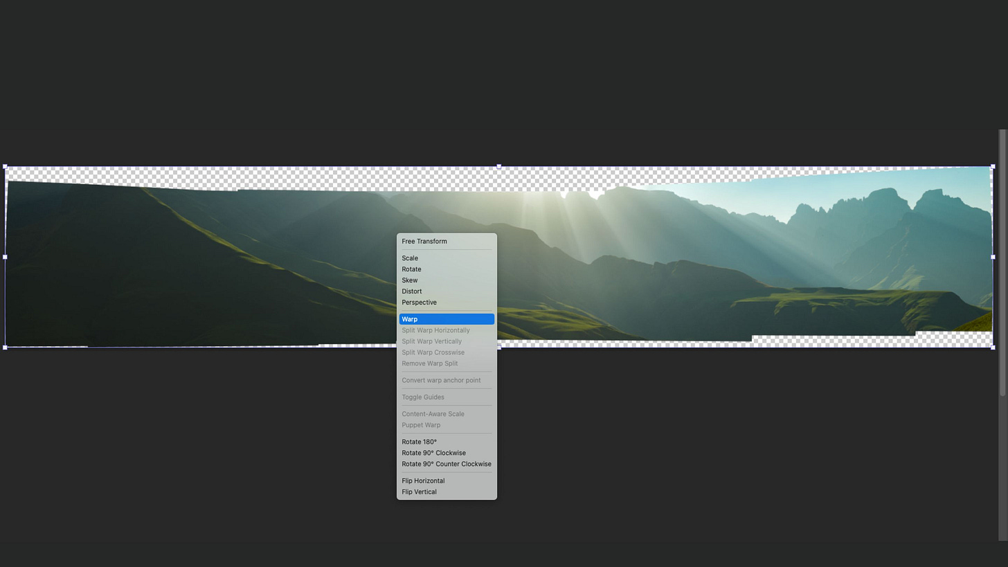The width and height of the screenshot is (1008, 567).
Task: Click the top-center transform edge handle
Action: point(499,167)
